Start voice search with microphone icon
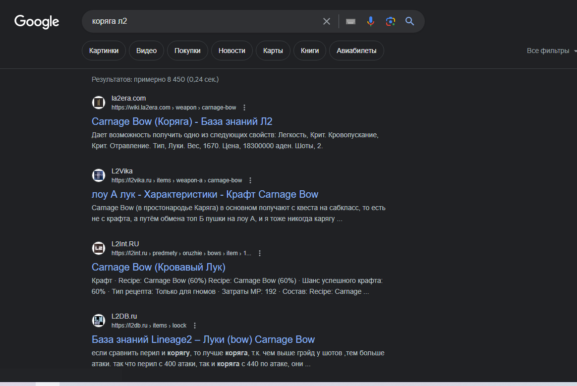 click(370, 21)
